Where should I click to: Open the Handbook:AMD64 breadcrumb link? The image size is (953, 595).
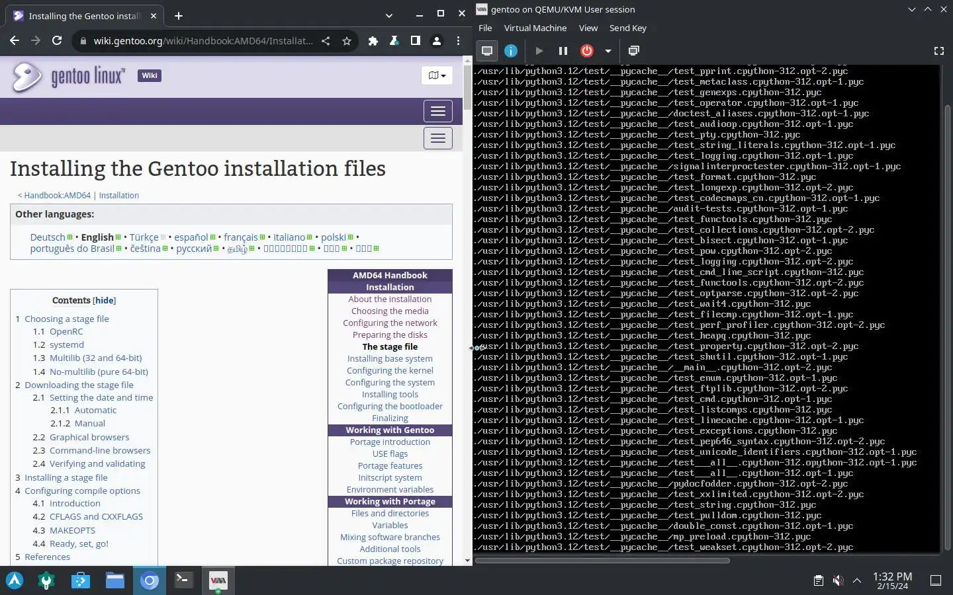click(58, 196)
